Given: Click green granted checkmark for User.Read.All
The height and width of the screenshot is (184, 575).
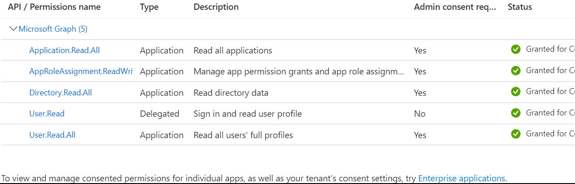Looking at the screenshot, I should (516, 134).
